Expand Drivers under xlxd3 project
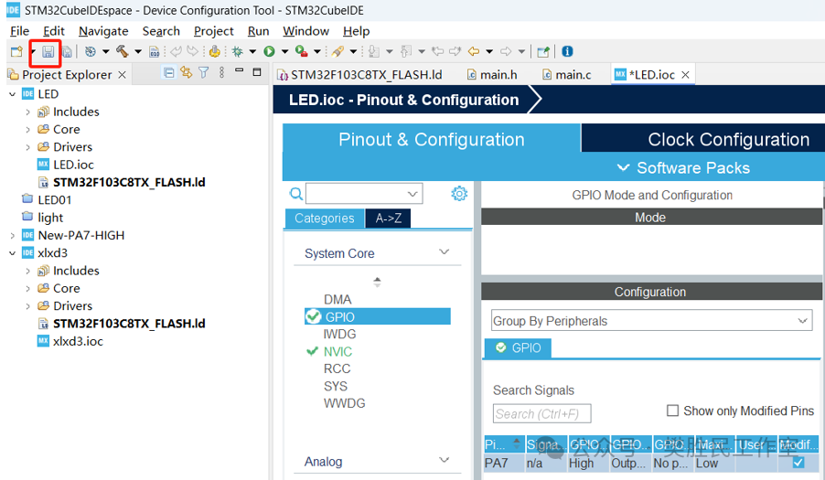825x480 pixels. (x=27, y=306)
